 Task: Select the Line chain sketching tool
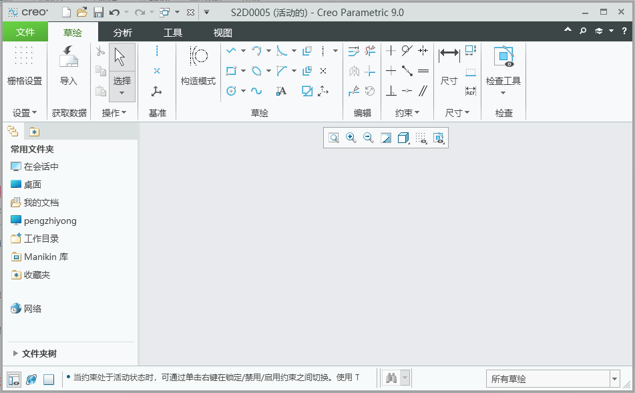click(232, 51)
